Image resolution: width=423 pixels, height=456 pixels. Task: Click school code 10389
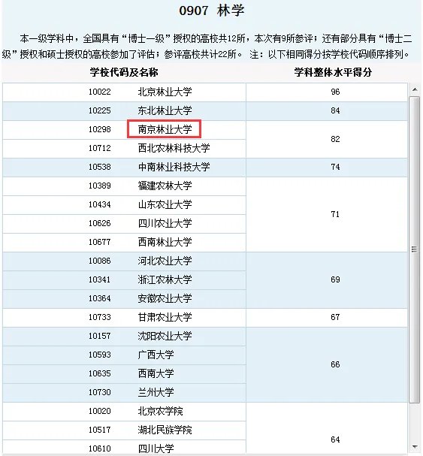100,186
